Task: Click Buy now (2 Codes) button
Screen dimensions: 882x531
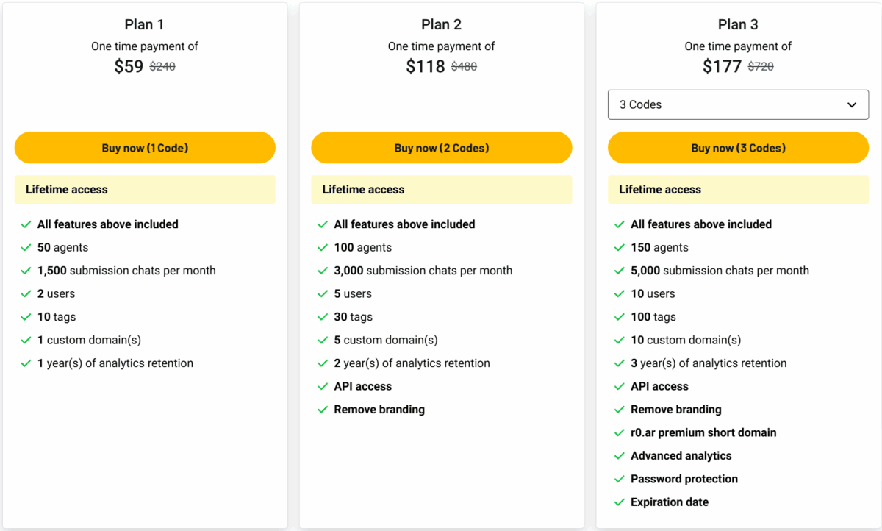Action: point(442,148)
